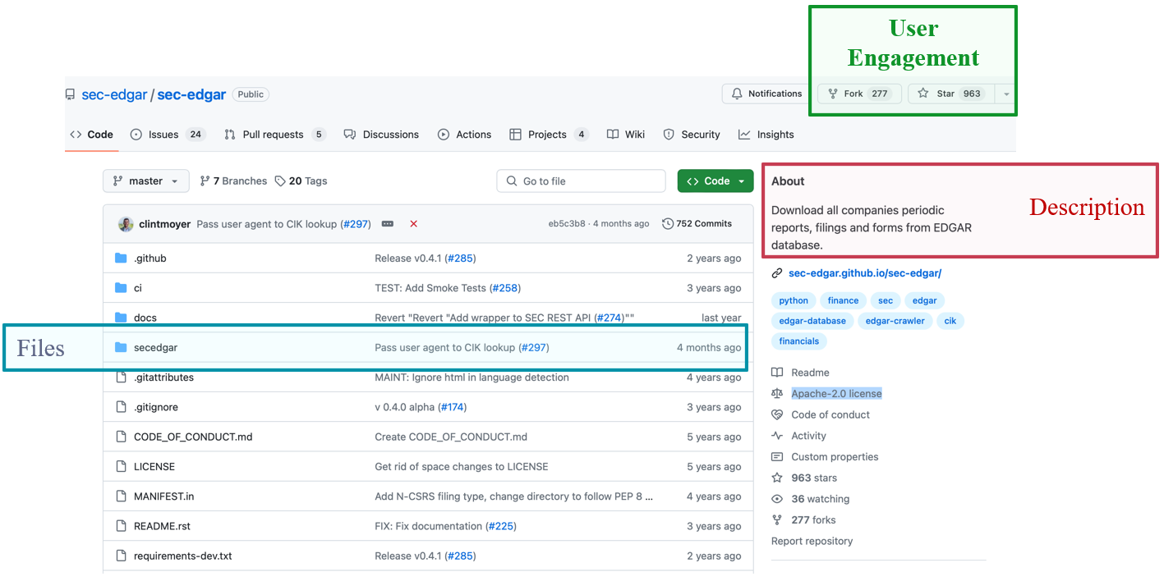The width and height of the screenshot is (1164, 581).
Task: Open the ci folder
Action: (x=138, y=288)
